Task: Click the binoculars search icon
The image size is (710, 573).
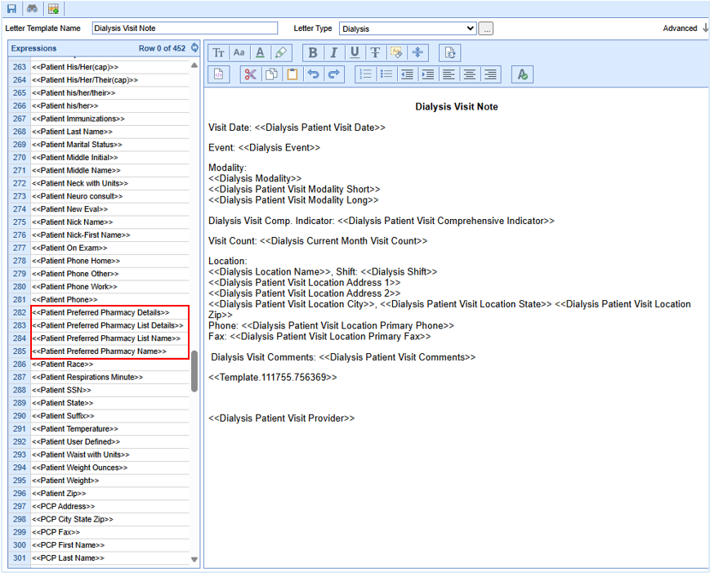Action: point(32,8)
